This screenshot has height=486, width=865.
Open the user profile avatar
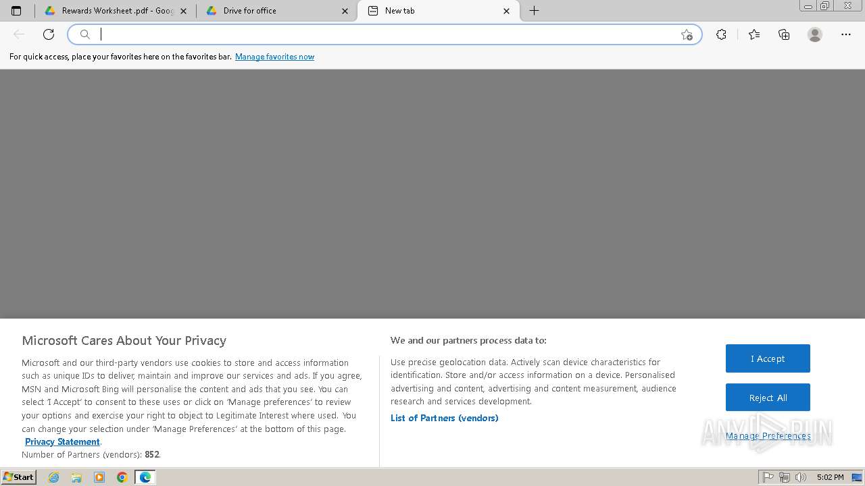pos(815,34)
